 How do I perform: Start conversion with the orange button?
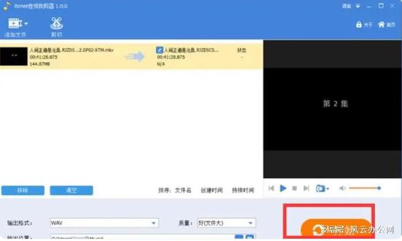pyautogui.click(x=336, y=228)
